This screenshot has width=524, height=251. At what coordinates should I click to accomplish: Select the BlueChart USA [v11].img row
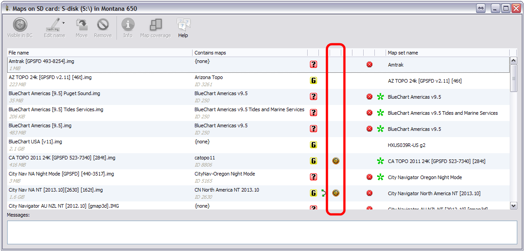click(x=99, y=145)
